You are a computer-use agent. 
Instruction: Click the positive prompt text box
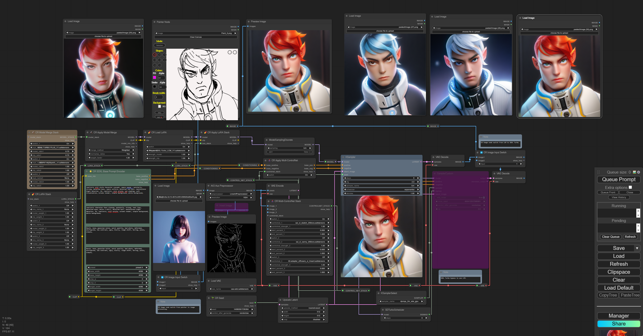coord(117,194)
